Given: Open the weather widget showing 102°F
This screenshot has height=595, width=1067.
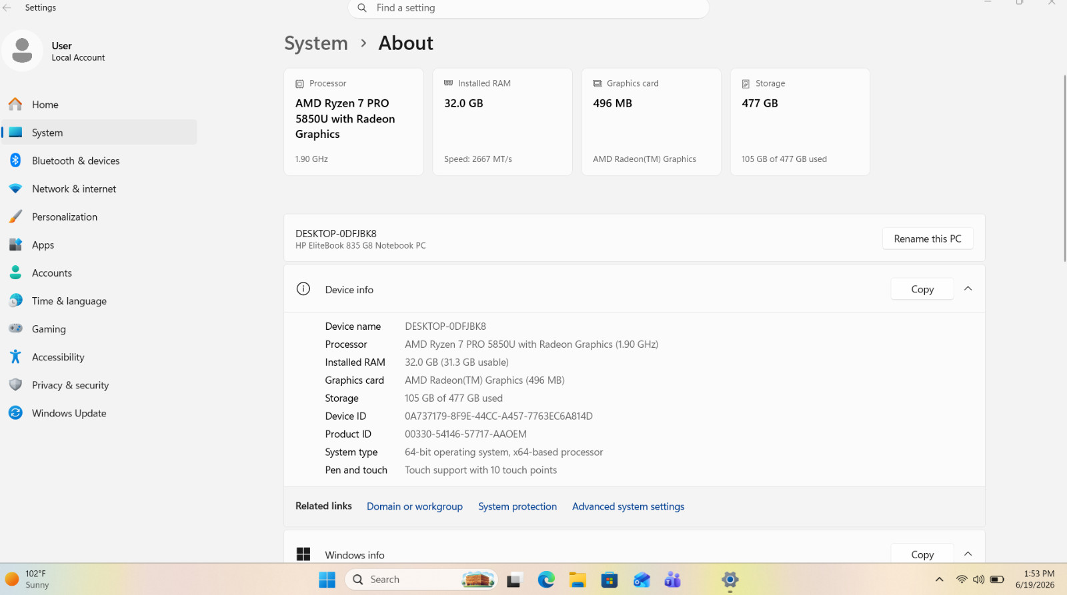Looking at the screenshot, I should (28, 579).
